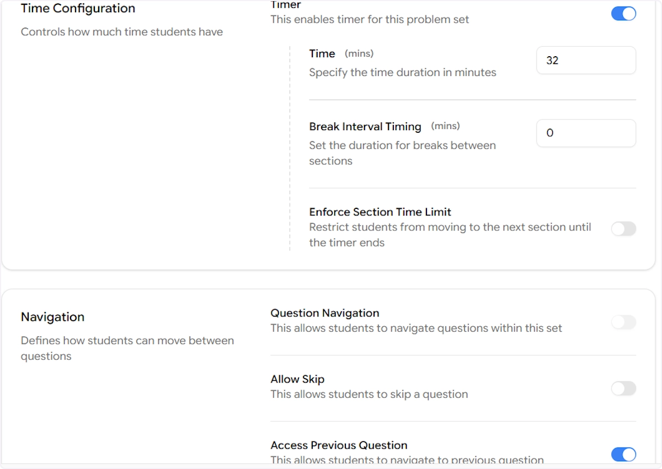Select the Access Previous Question label

coord(339,445)
